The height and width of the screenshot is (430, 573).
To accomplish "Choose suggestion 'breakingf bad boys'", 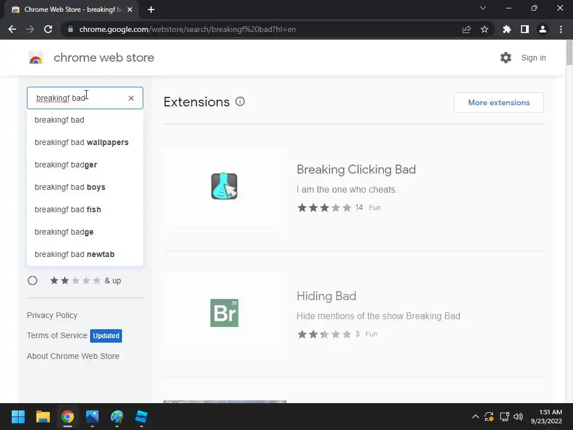I will [x=85, y=187].
